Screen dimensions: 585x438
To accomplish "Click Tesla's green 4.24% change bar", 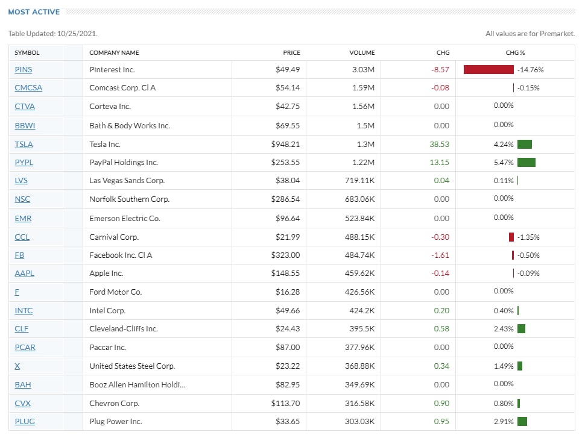I will pos(525,144).
